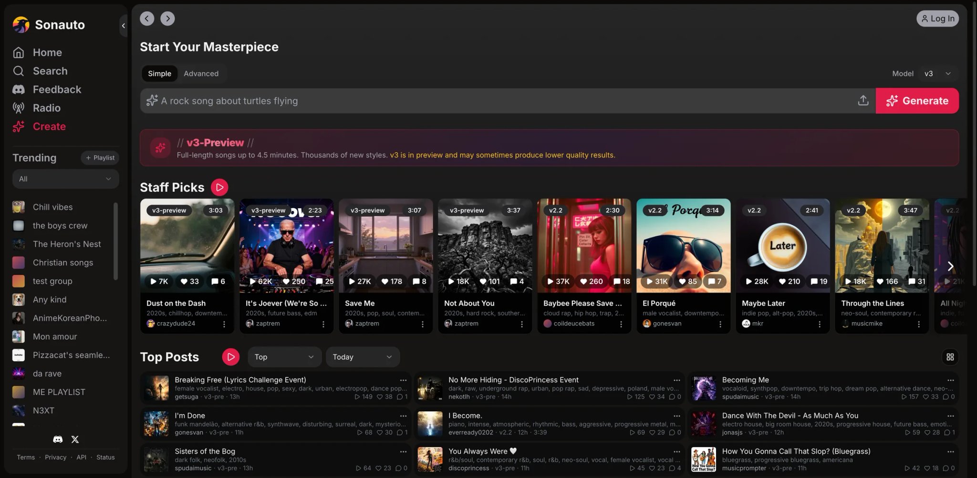Play all Staff Picks

pyautogui.click(x=219, y=187)
